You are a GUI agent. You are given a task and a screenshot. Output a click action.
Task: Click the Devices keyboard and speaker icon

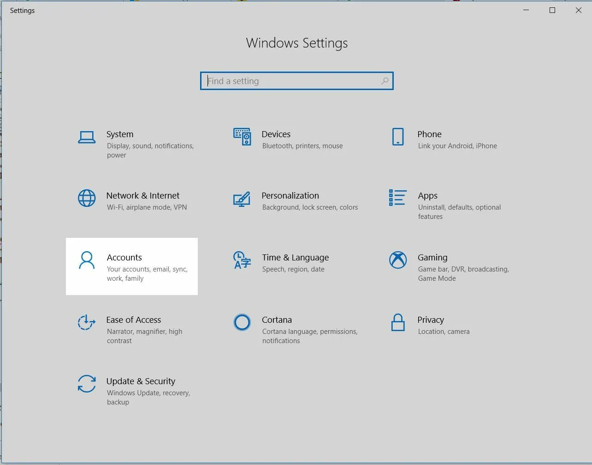point(242,137)
